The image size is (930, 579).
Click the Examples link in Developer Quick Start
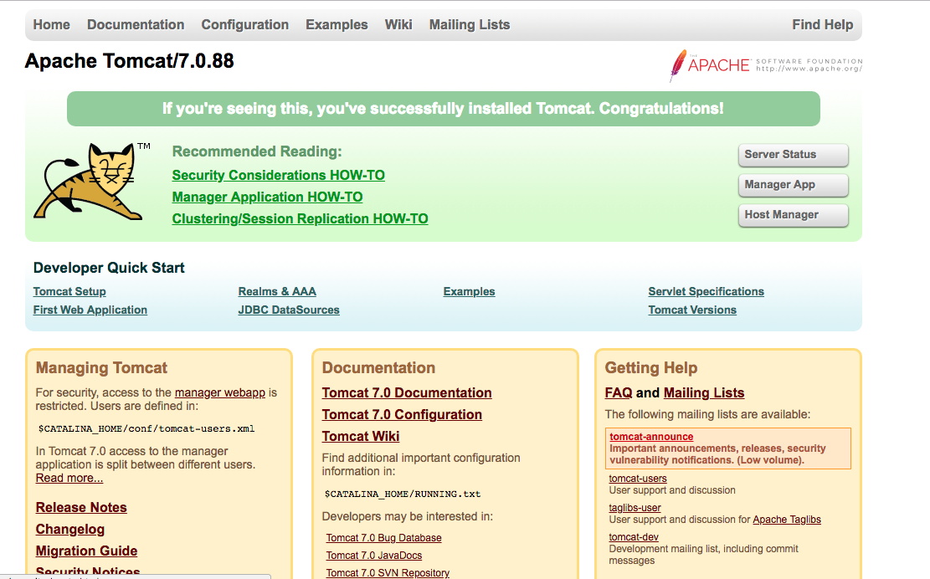469,291
